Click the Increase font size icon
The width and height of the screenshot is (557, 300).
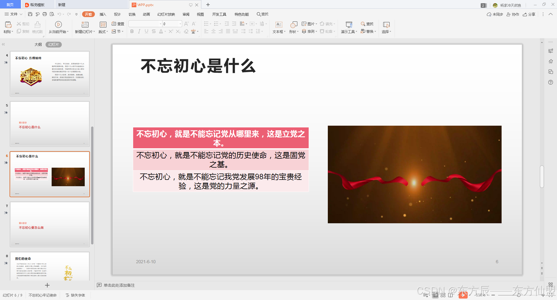pos(186,24)
